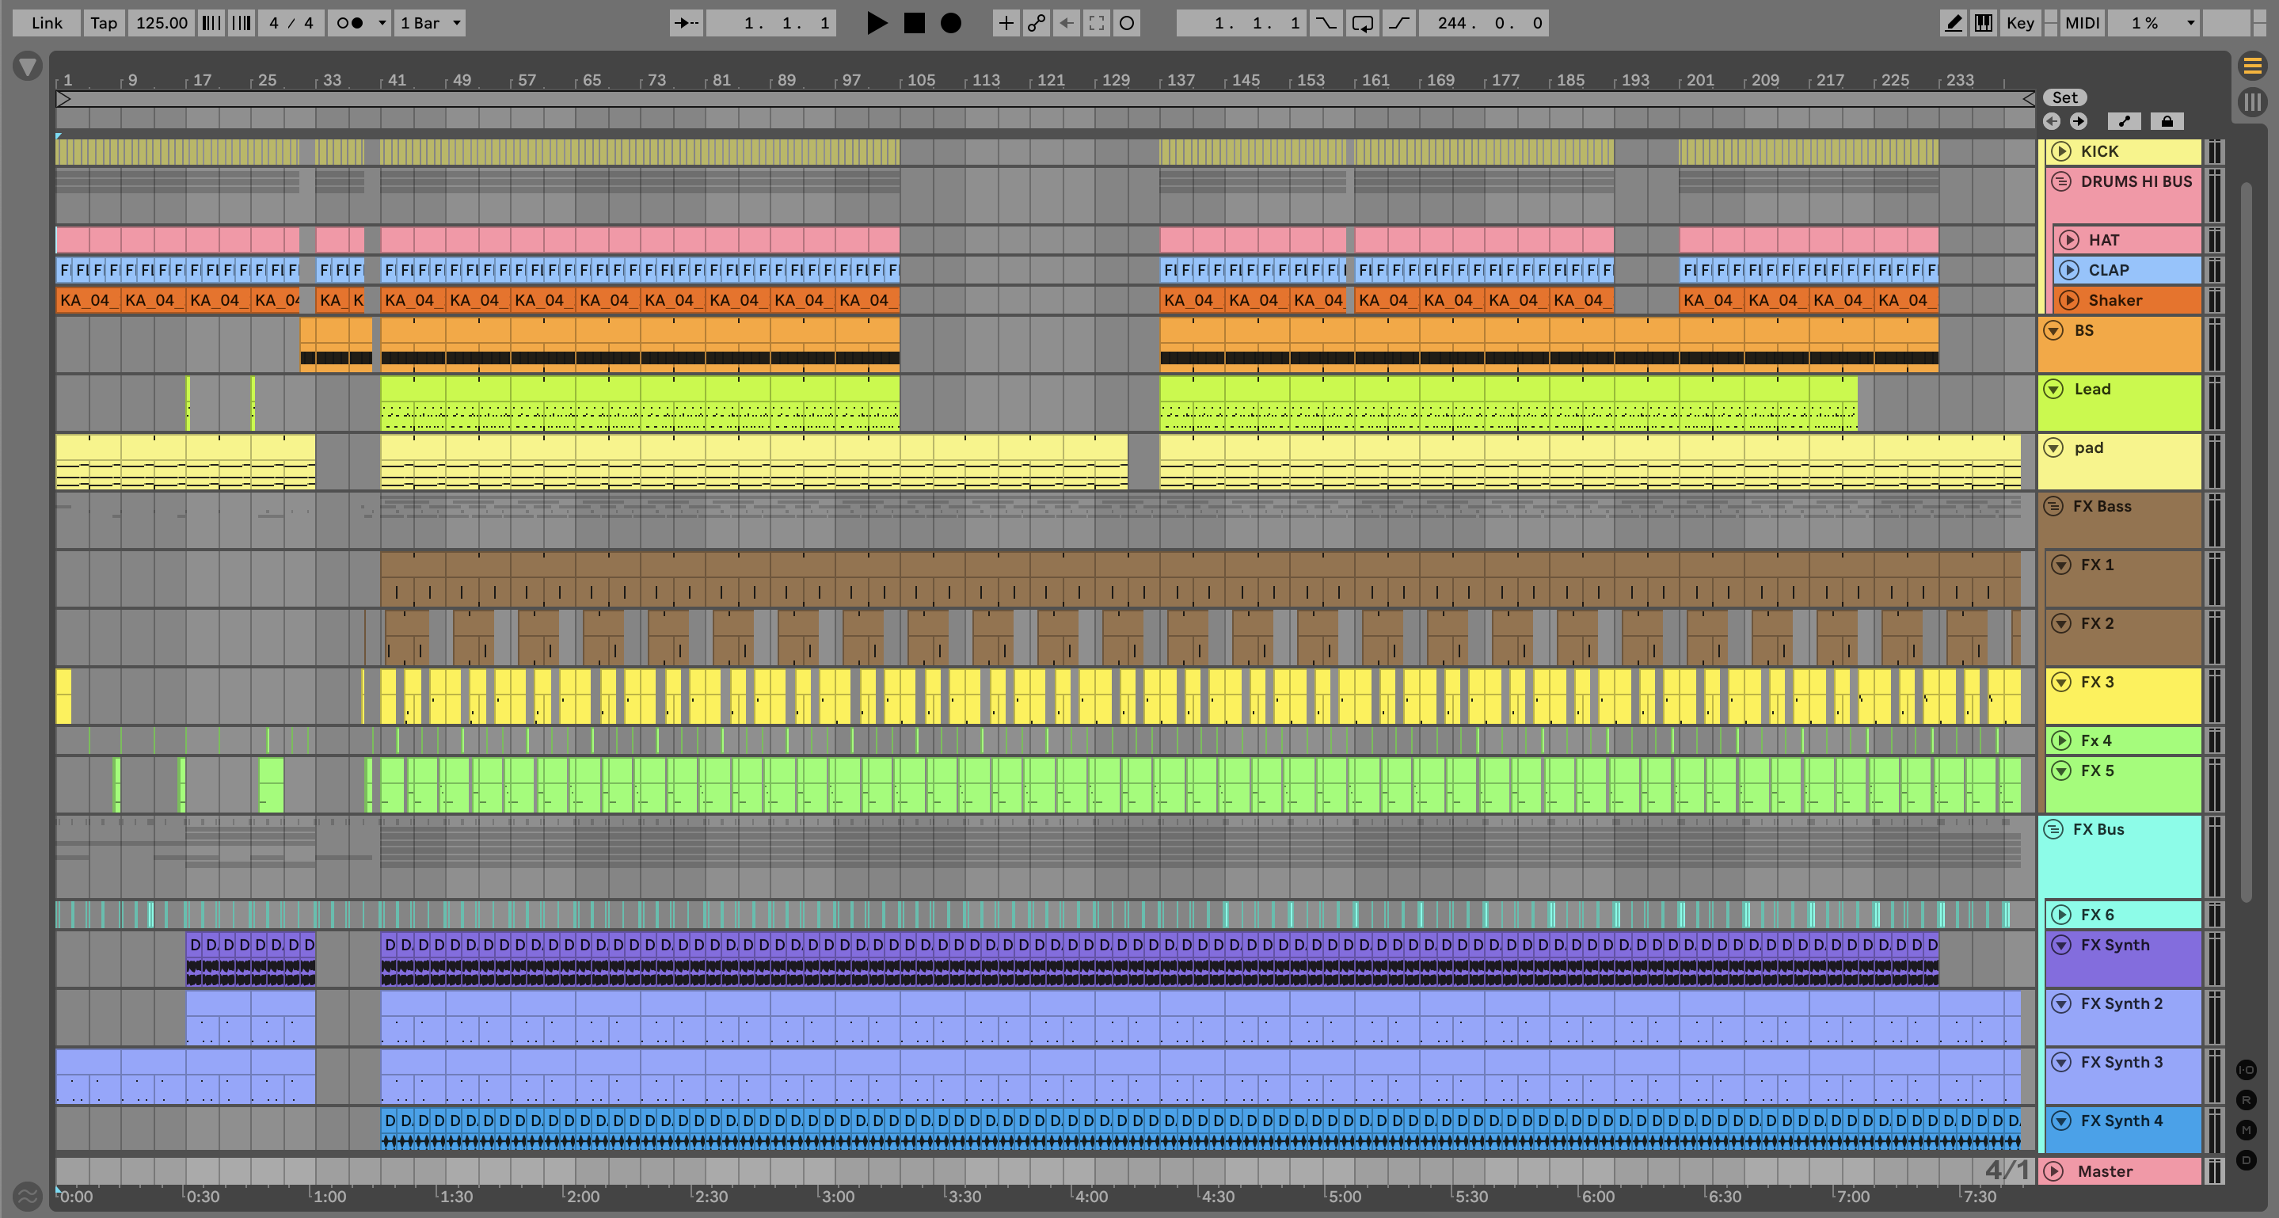The height and width of the screenshot is (1218, 2279).
Task: Click the Stop transport button
Action: point(914,23)
